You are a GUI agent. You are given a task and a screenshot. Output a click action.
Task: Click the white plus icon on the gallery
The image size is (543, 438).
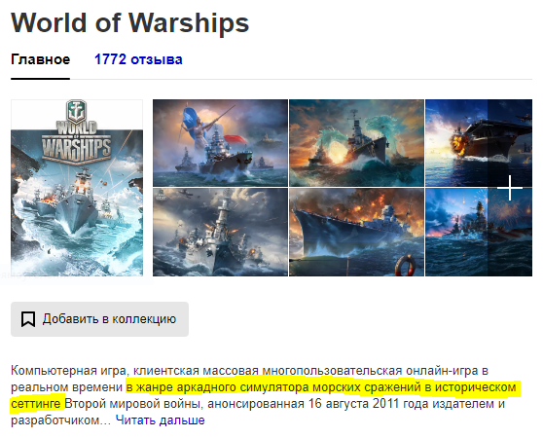pos(509,188)
